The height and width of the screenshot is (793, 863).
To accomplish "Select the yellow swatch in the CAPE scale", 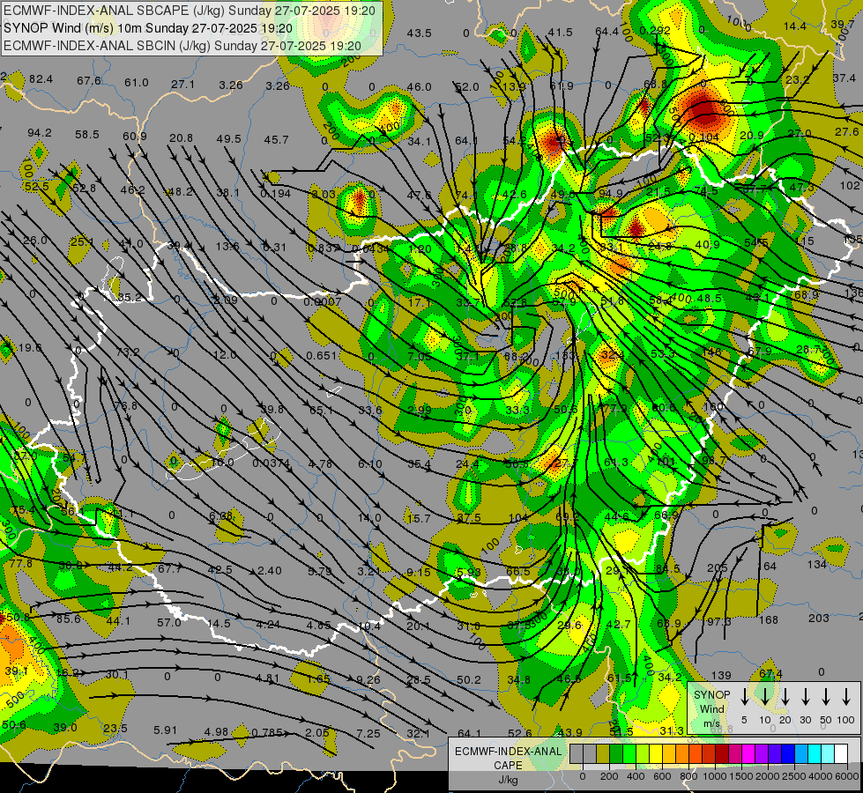I will click(x=656, y=754).
